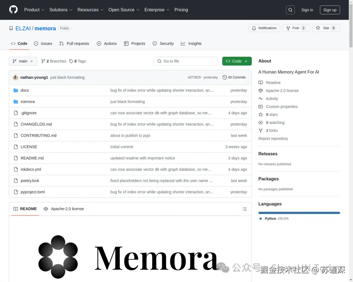Click the stars icon in About sidebar
Image resolution: width=353 pixels, height=282 pixels.
261,115
